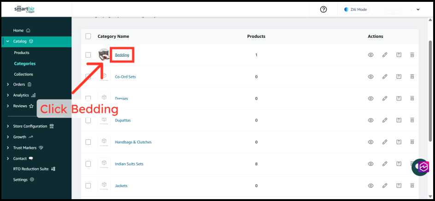Open the Bedding category link
Viewport: 435px width, 201px height.
(x=122, y=55)
